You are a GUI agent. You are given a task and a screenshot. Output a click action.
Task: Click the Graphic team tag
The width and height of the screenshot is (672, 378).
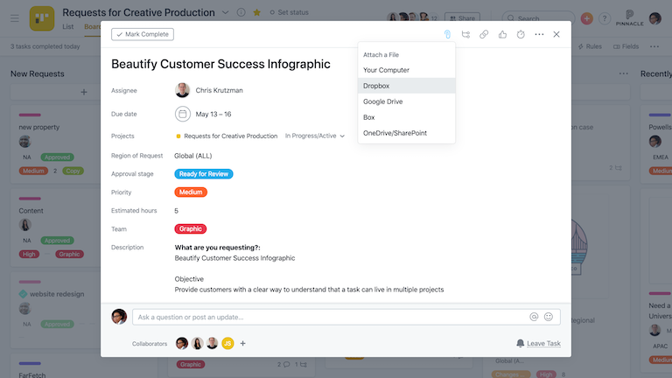click(191, 229)
